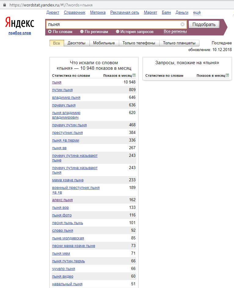Open the 'Все регионы' region selector

click(175, 31)
